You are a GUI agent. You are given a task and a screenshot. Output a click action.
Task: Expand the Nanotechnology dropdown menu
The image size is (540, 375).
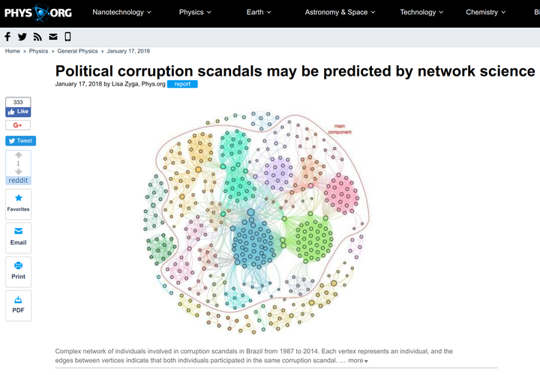[x=121, y=13]
